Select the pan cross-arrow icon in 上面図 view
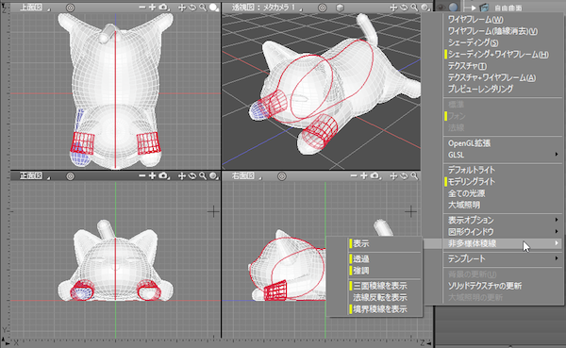 pyautogui.click(x=182, y=8)
